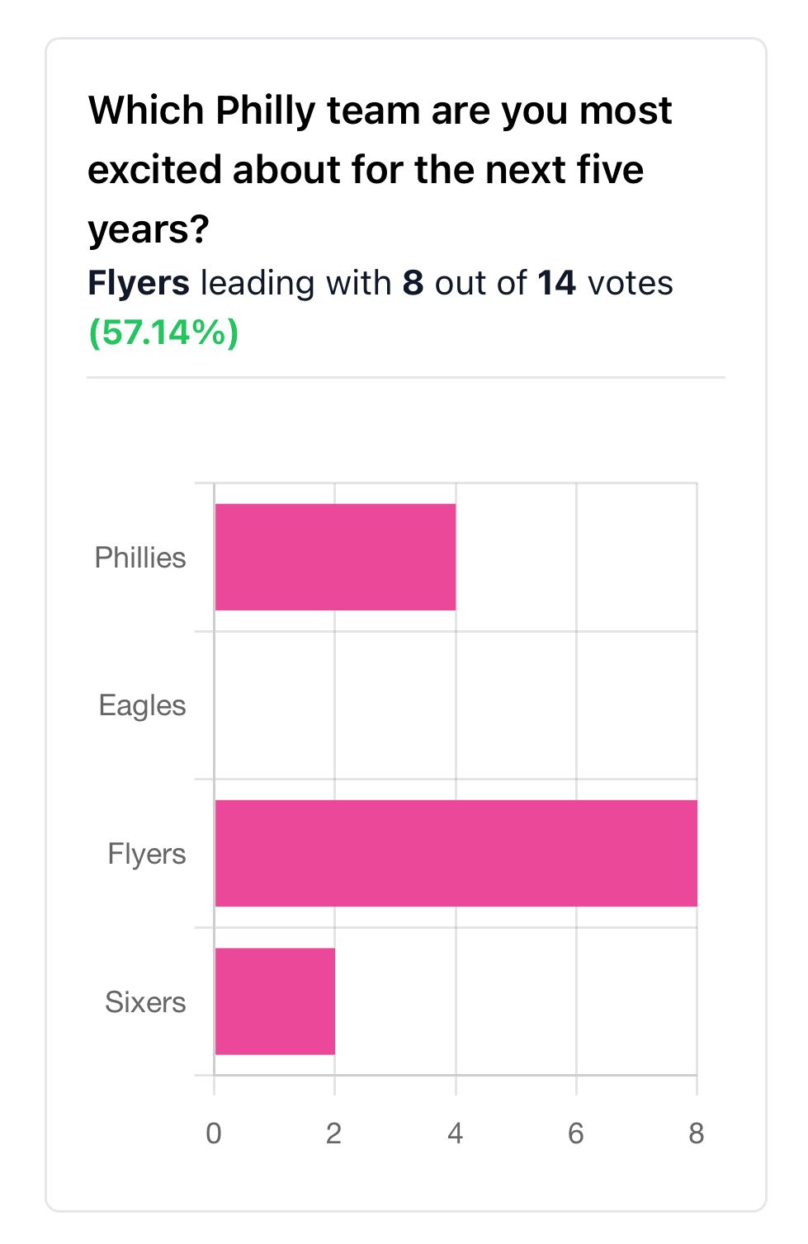Click the bold Flyers word in summary
Viewport: 808px width, 1244px height.
(139, 284)
